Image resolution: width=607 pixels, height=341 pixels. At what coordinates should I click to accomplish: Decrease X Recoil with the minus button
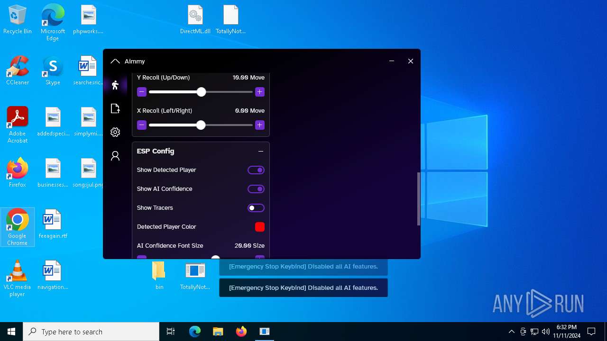click(x=142, y=125)
